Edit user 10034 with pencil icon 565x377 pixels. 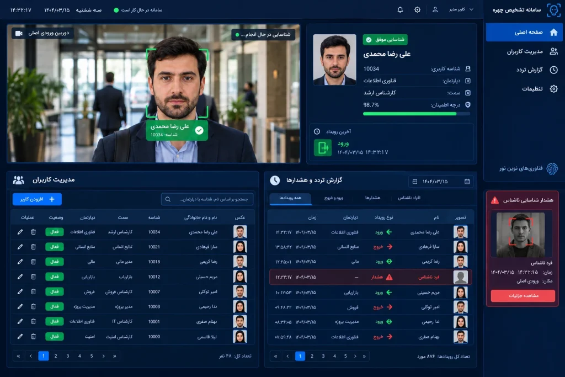20,232
